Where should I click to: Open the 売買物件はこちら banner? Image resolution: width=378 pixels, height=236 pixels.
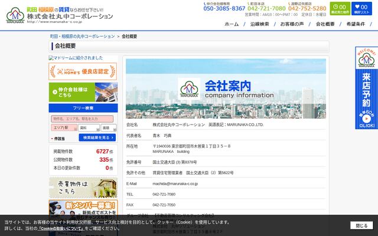[83, 188]
